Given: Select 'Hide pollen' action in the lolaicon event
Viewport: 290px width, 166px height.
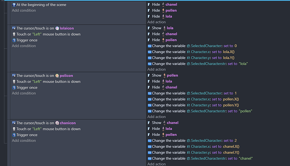Looking at the screenshot, I should pos(162,40).
